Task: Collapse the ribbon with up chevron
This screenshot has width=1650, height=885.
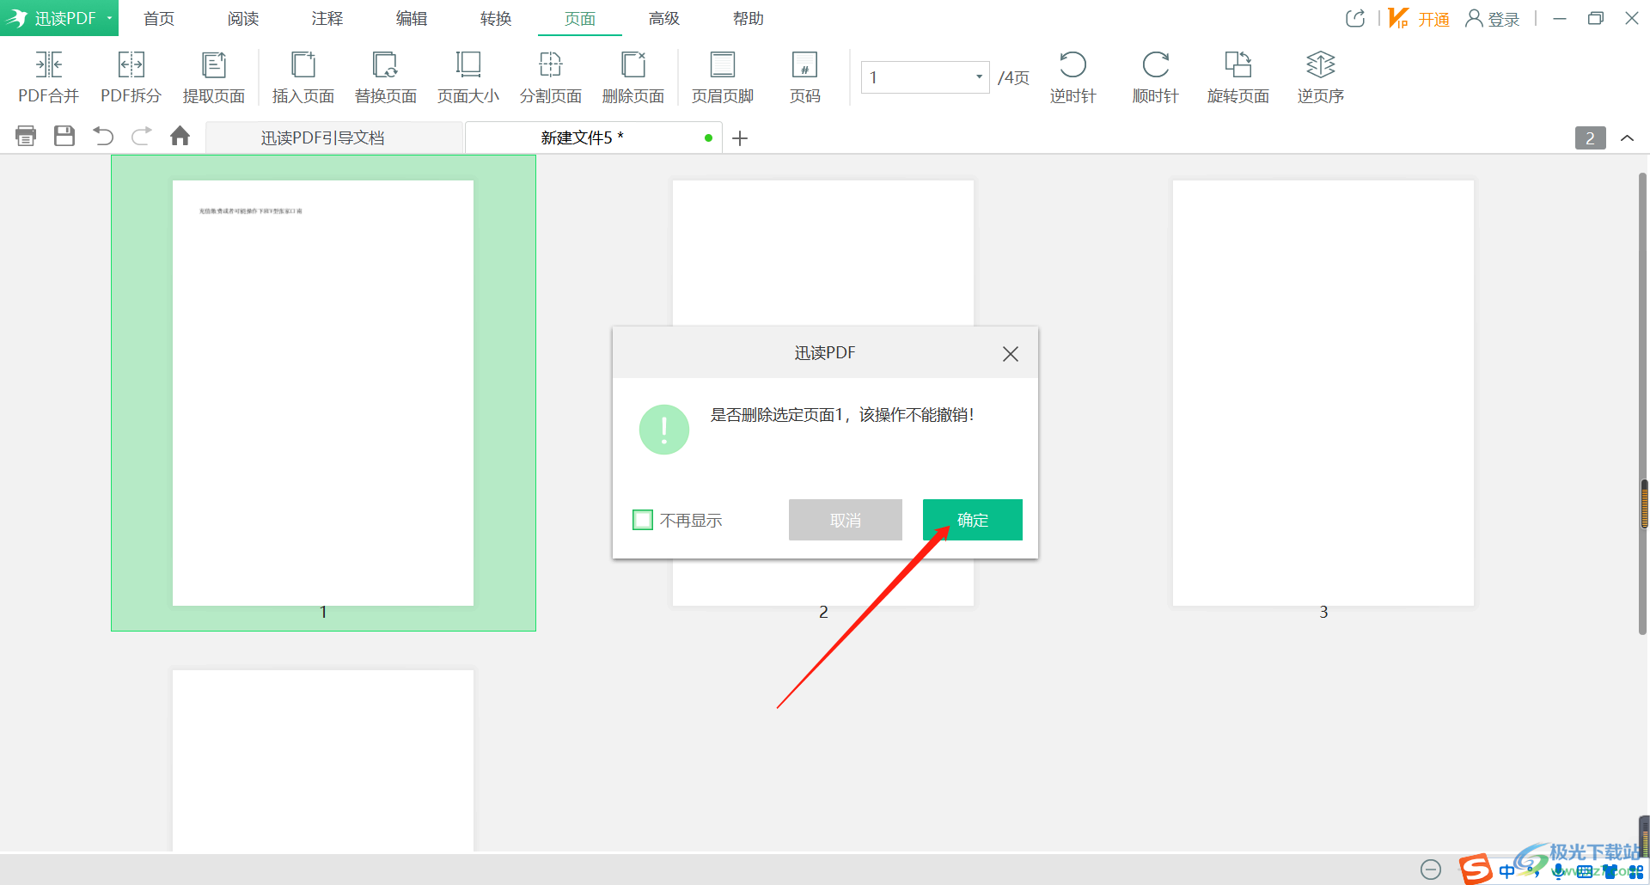Action: 1627,138
